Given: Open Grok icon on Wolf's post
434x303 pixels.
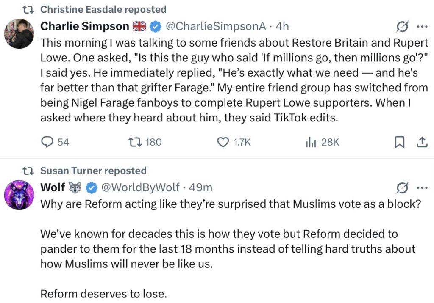Looking at the screenshot, I should click(401, 187).
